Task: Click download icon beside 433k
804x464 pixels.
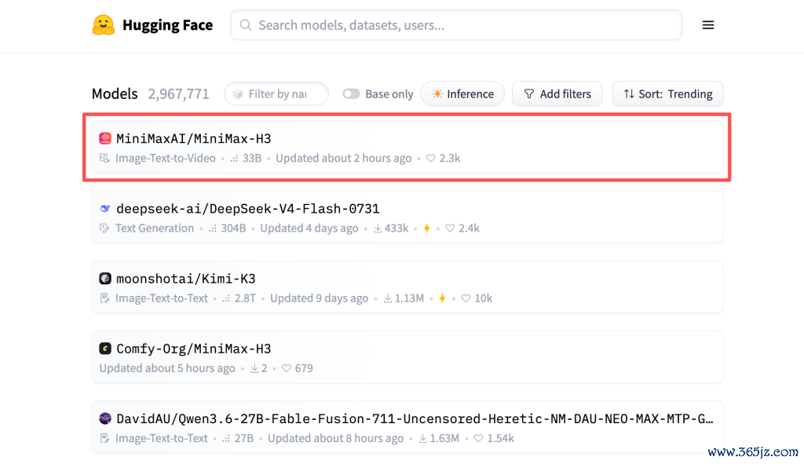Action: pyautogui.click(x=378, y=228)
